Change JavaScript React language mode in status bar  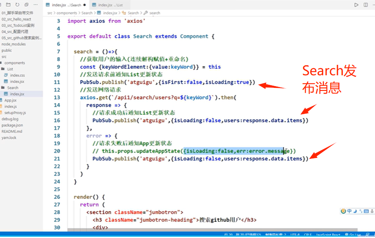click(x=328, y=235)
